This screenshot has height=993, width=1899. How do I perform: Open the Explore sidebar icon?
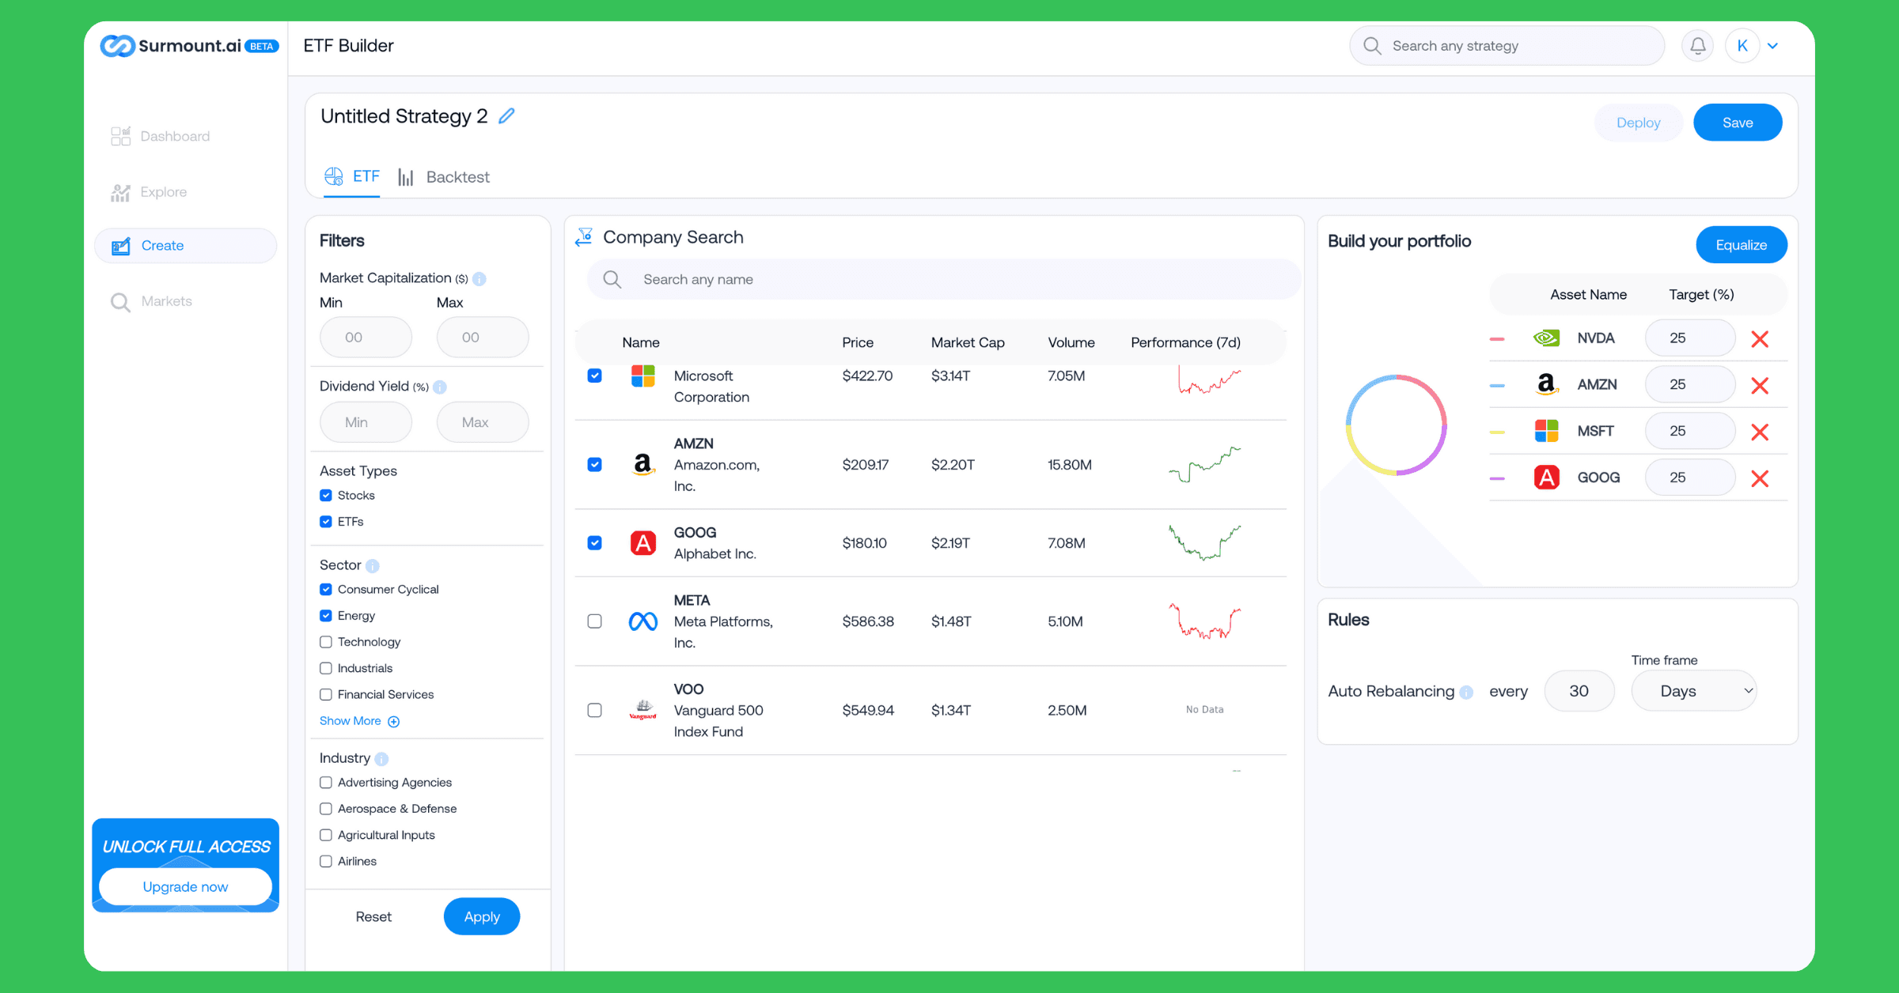click(120, 192)
